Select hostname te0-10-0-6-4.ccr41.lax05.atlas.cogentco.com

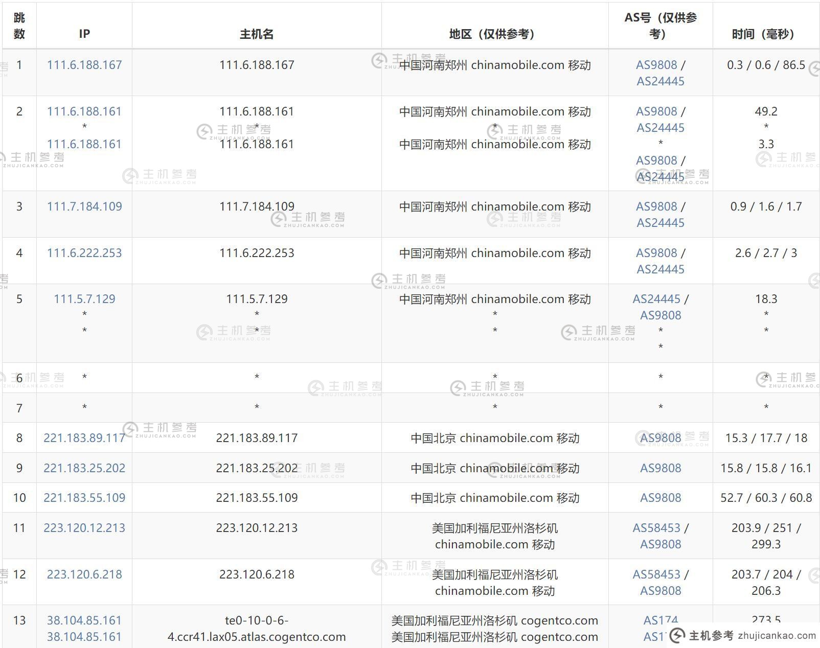coord(257,629)
